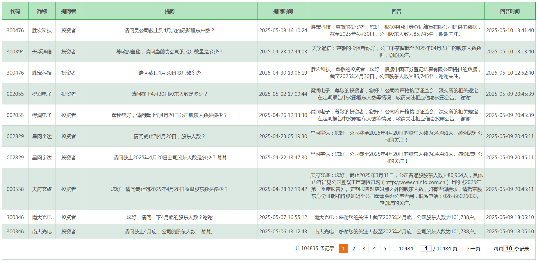Viewport: 538px width, 262px height.
Task: Focus the page number input field
Action: (426, 249)
